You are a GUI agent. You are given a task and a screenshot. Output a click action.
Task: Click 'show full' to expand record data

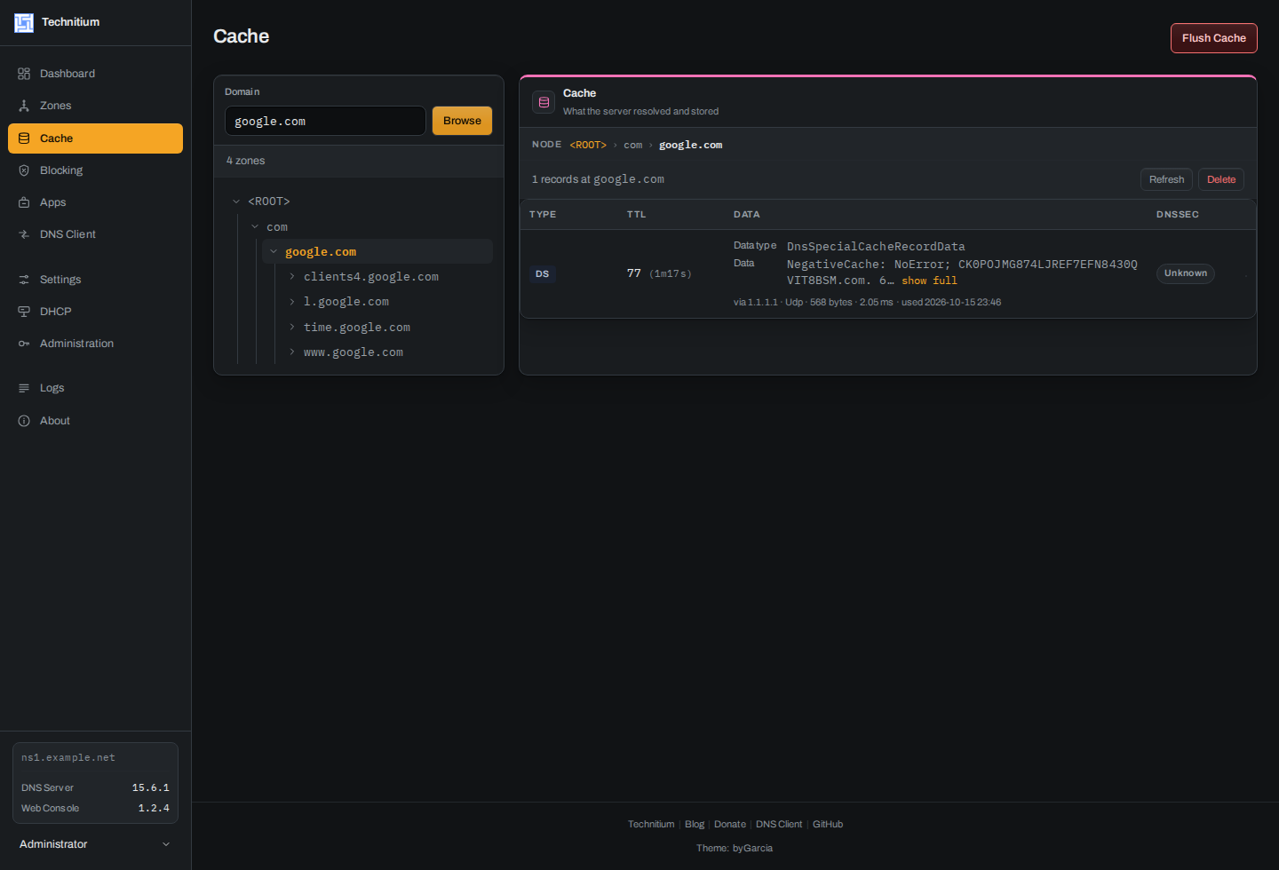coord(929,281)
